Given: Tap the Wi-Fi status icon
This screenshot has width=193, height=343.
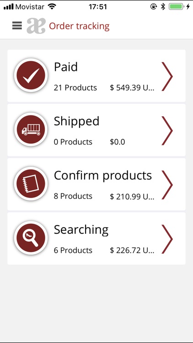Looking at the screenshot, I should (x=52, y=6).
